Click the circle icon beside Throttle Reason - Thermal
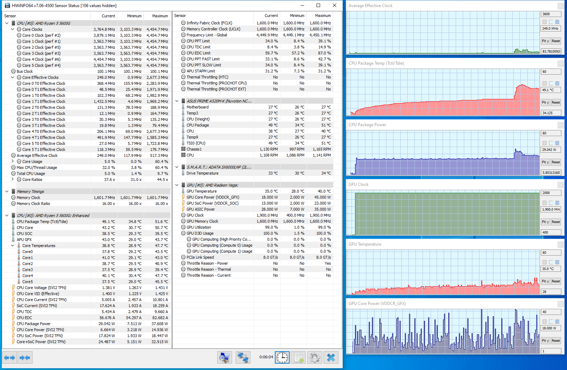The image size is (567, 370). tap(183, 269)
